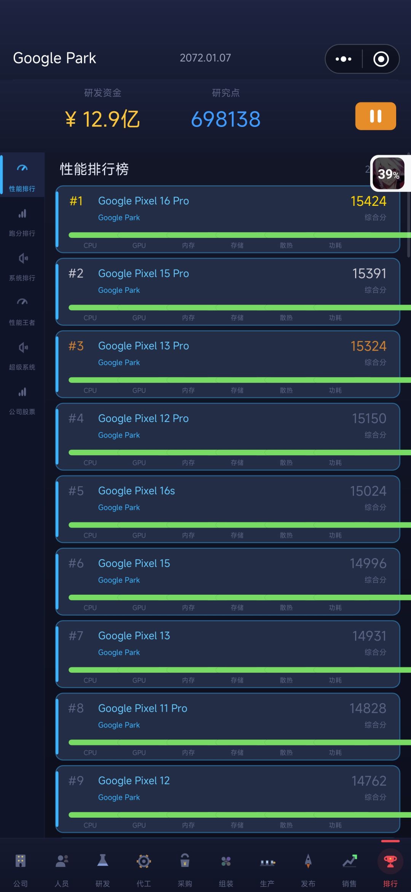This screenshot has width=411, height=892.
Task: Open the 销售 sales chart tab
Action: coord(349,870)
